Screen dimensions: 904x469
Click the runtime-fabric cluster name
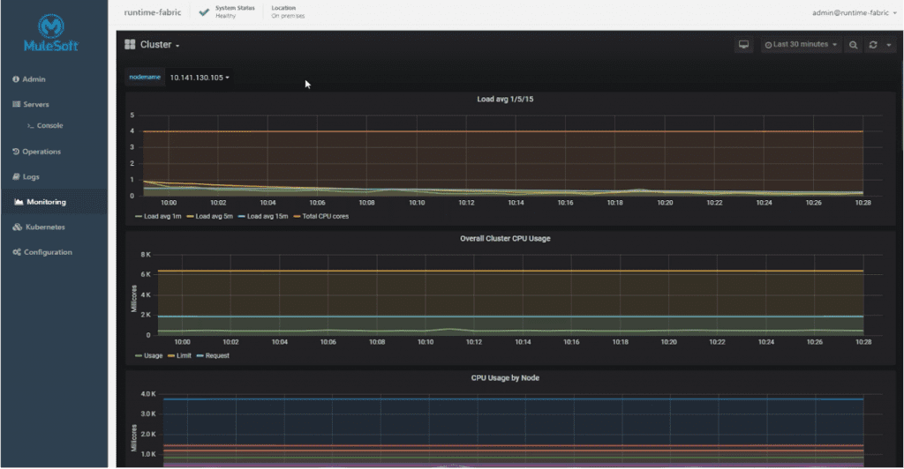(x=152, y=12)
